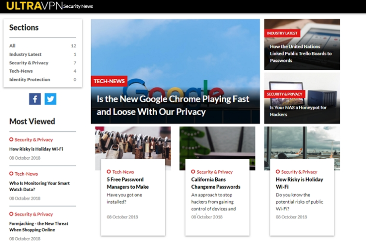Click date 08 October 2018 under Formjacking
This screenshot has width=366, height=243.
pyautogui.click(x=25, y=239)
